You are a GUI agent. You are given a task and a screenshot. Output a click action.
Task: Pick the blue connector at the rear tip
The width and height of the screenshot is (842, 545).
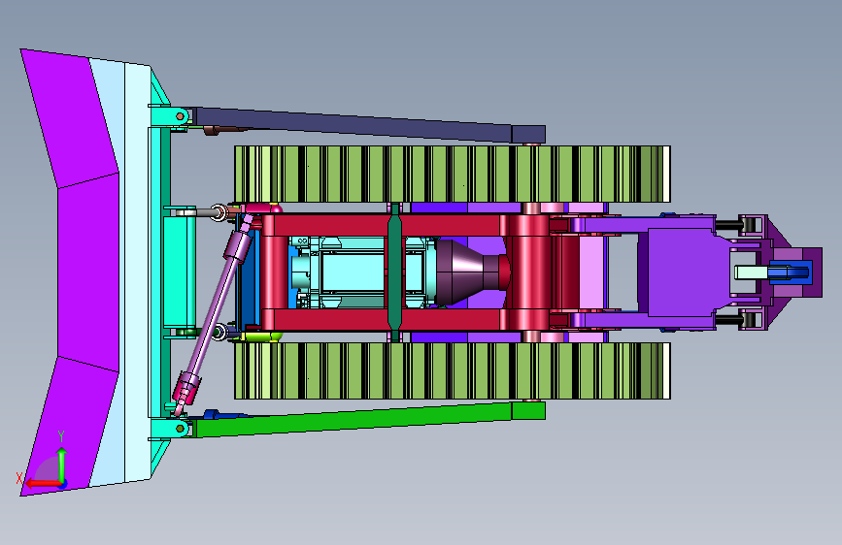pyautogui.click(x=789, y=272)
